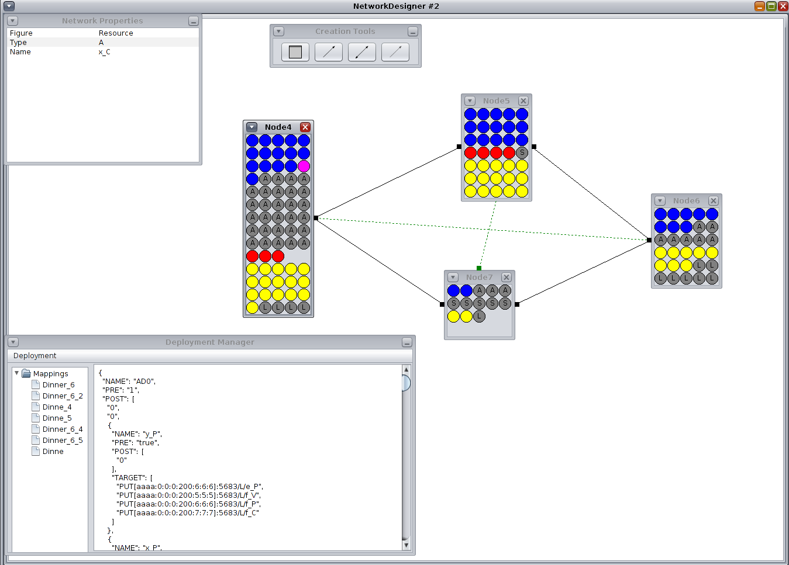The height and width of the screenshot is (565, 789).
Task: Select the Dinner_6_2 mapping
Action: coord(62,396)
